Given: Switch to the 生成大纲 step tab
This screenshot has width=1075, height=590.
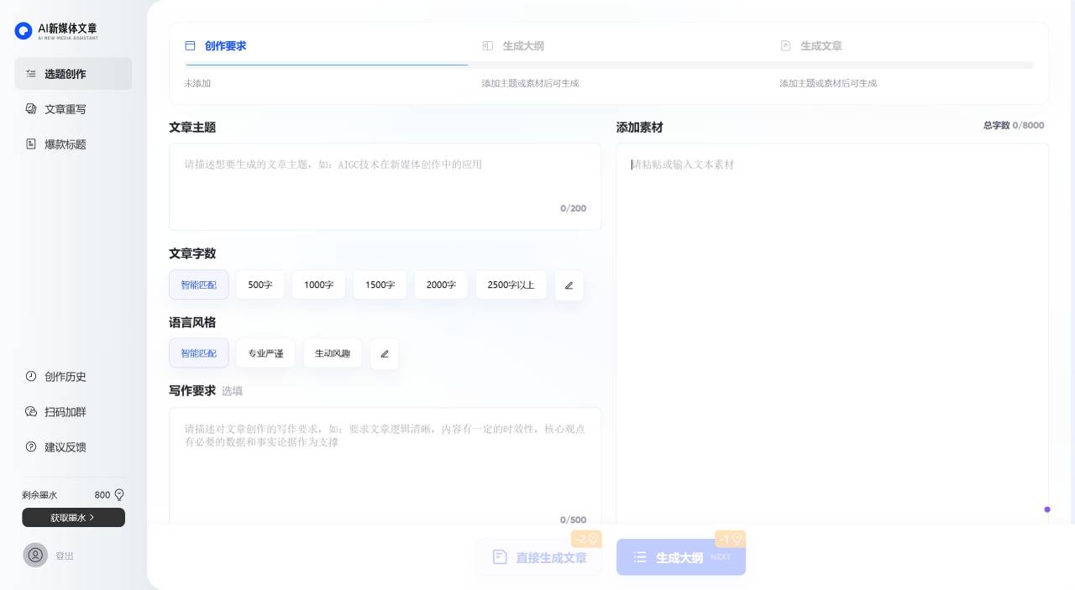Looking at the screenshot, I should click(x=523, y=46).
